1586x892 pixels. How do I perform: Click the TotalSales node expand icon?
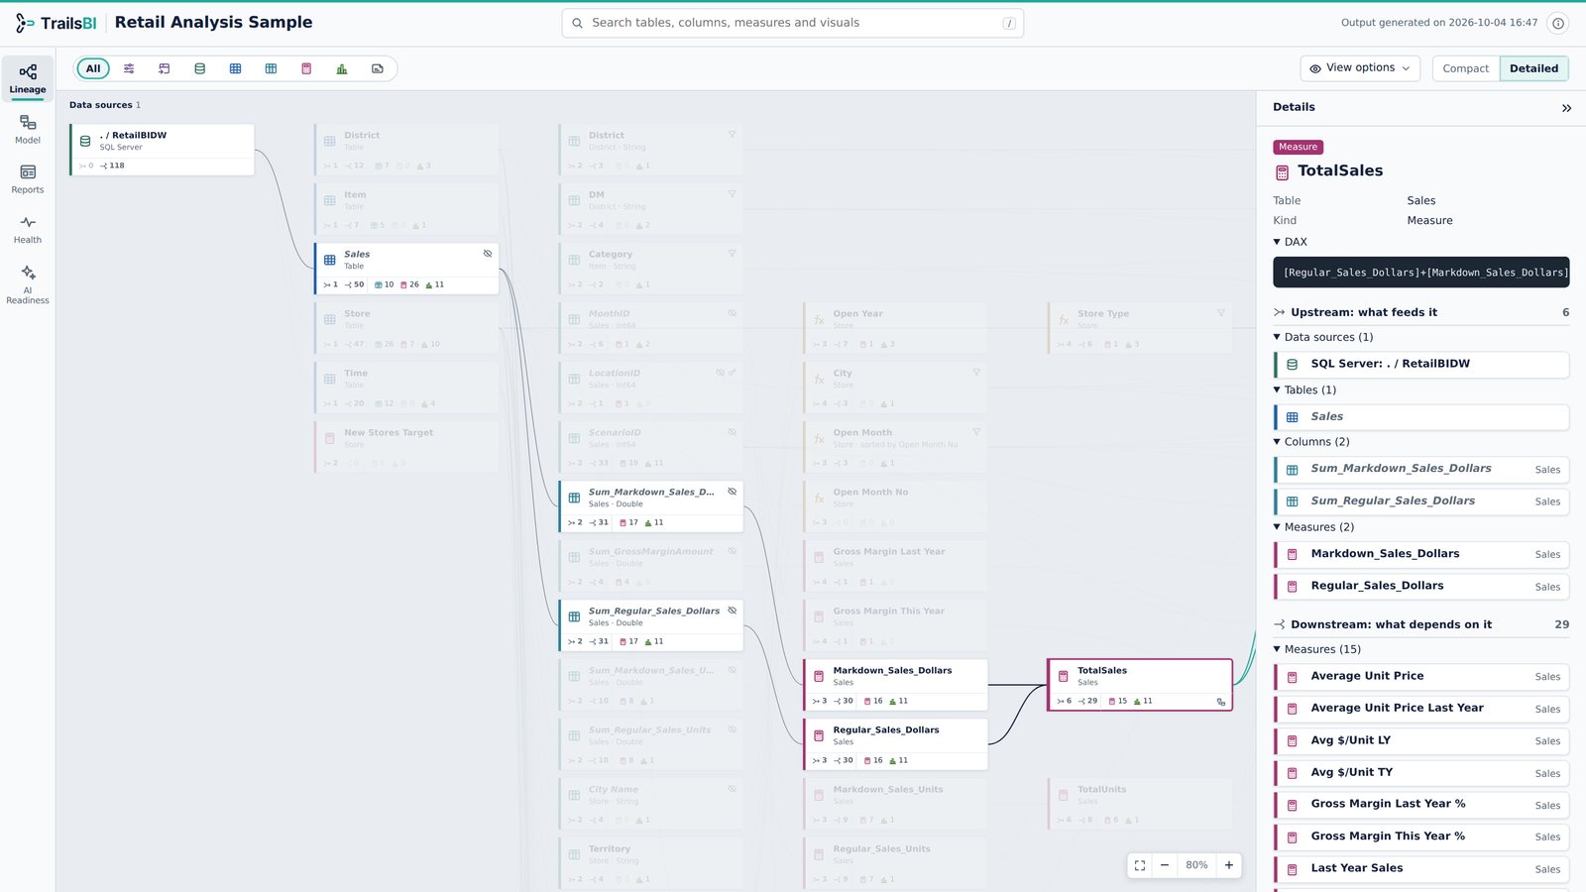pyautogui.click(x=1221, y=702)
